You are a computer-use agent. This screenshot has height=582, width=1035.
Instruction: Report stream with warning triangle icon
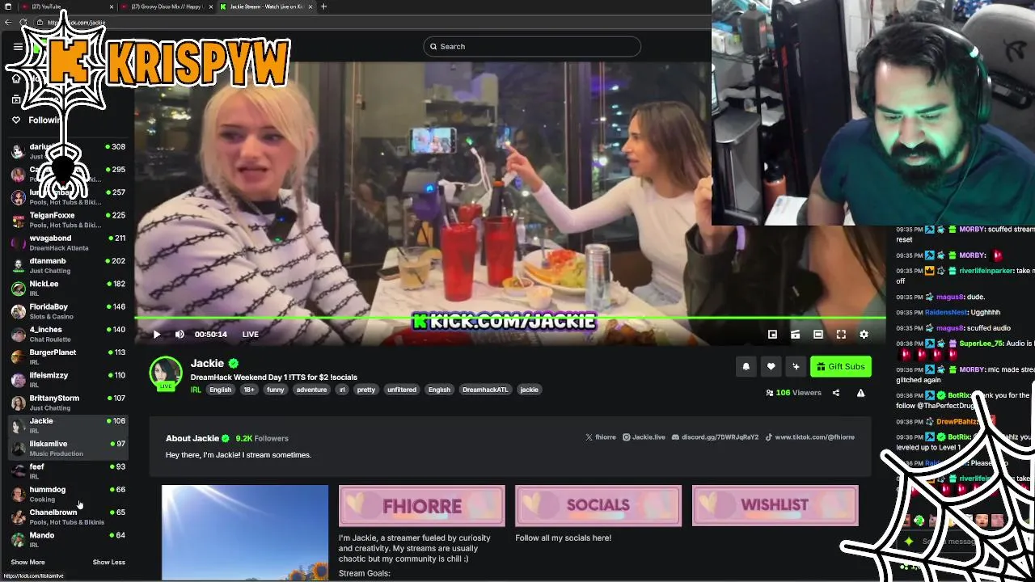point(860,393)
